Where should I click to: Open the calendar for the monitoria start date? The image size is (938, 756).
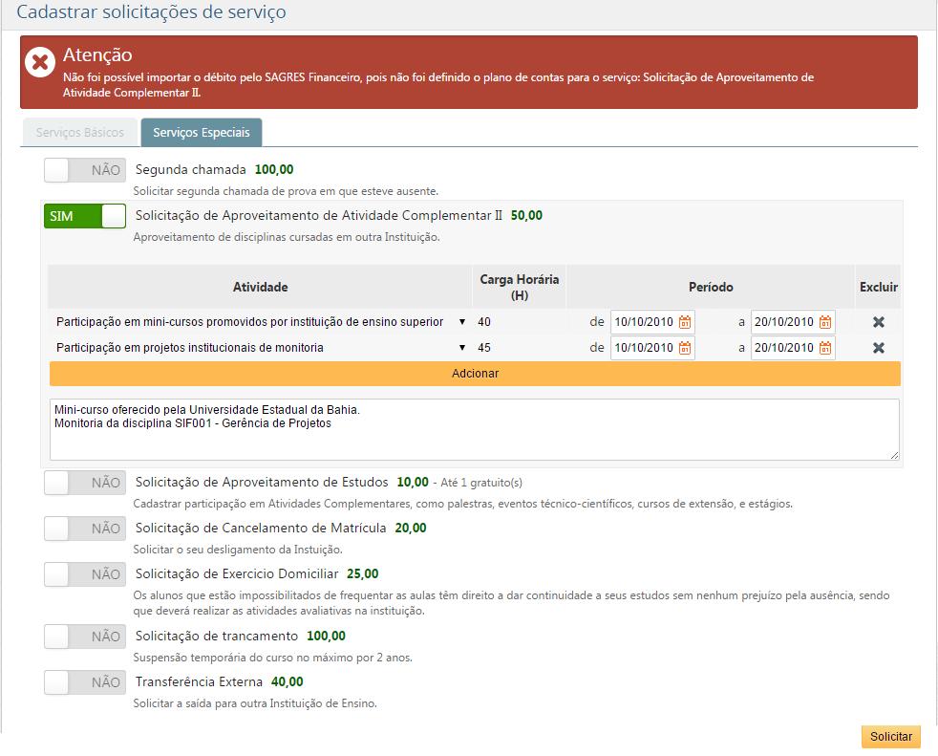pyautogui.click(x=684, y=348)
